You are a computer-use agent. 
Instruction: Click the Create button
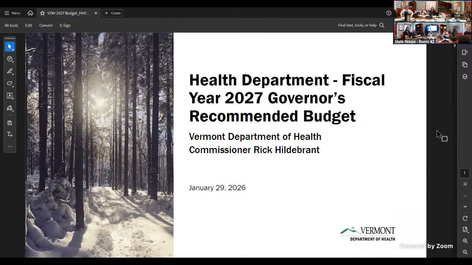tap(112, 13)
